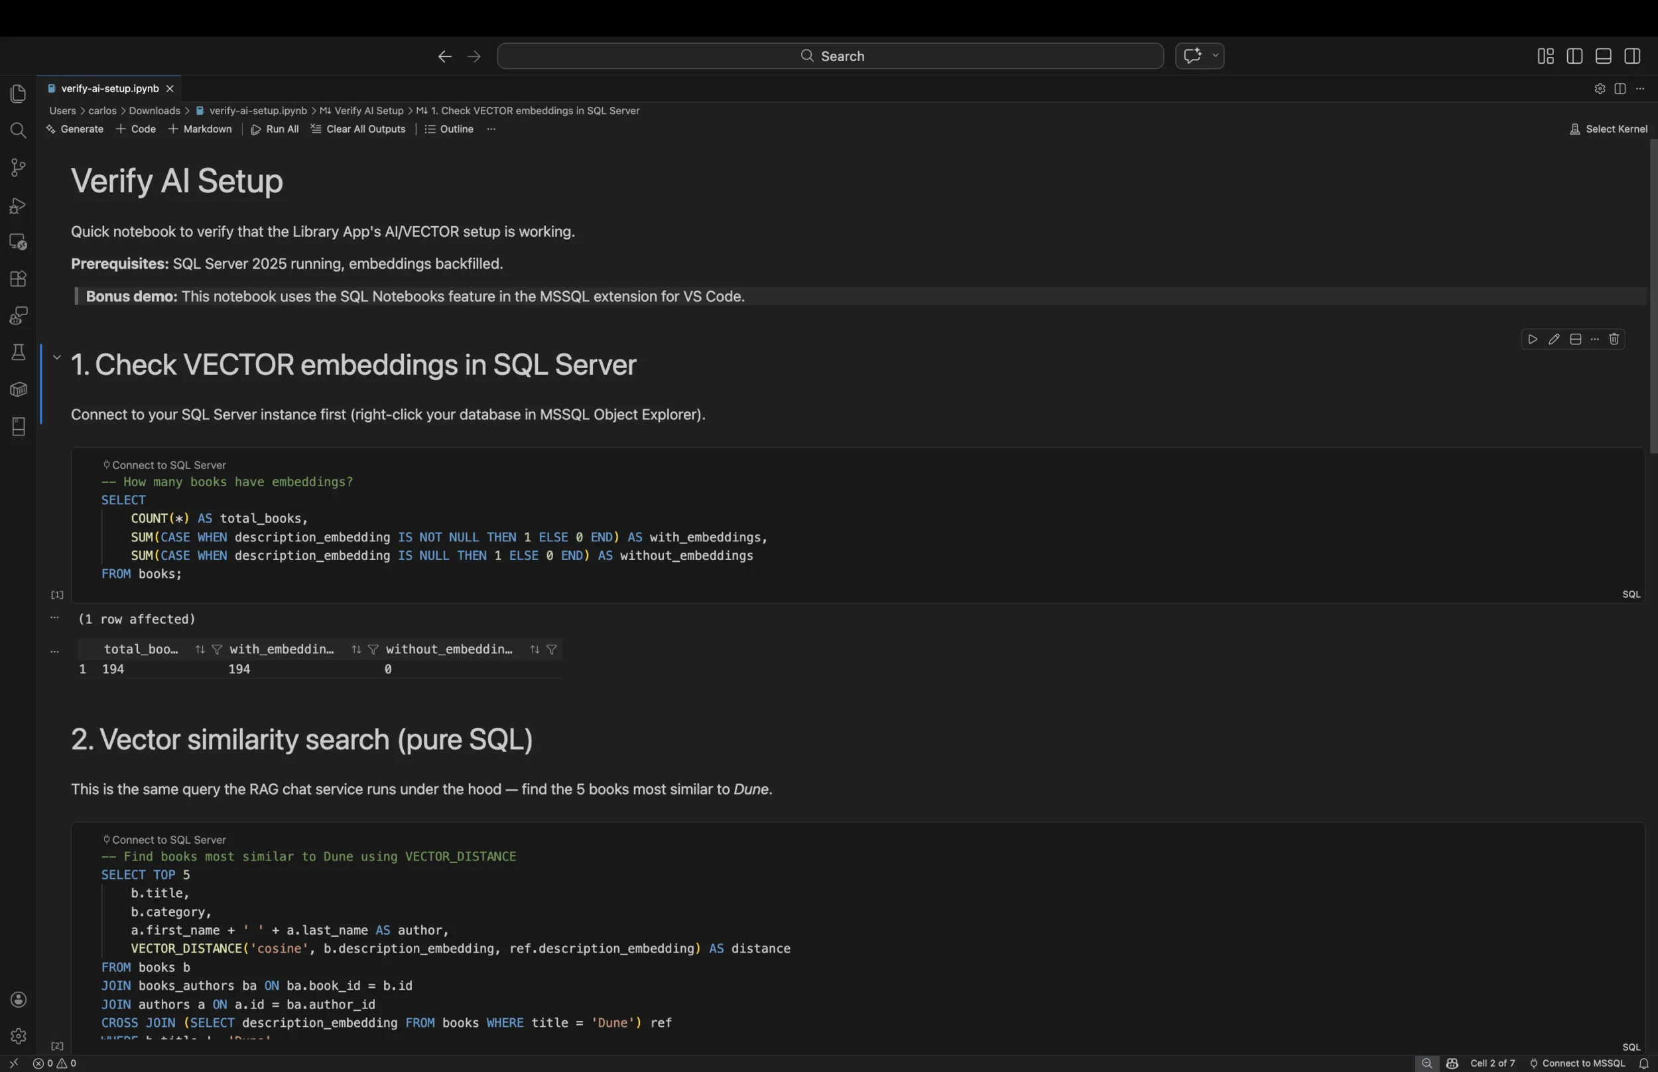1658x1072 pixels.
Task: Open the Testing flask view
Action: click(19, 352)
